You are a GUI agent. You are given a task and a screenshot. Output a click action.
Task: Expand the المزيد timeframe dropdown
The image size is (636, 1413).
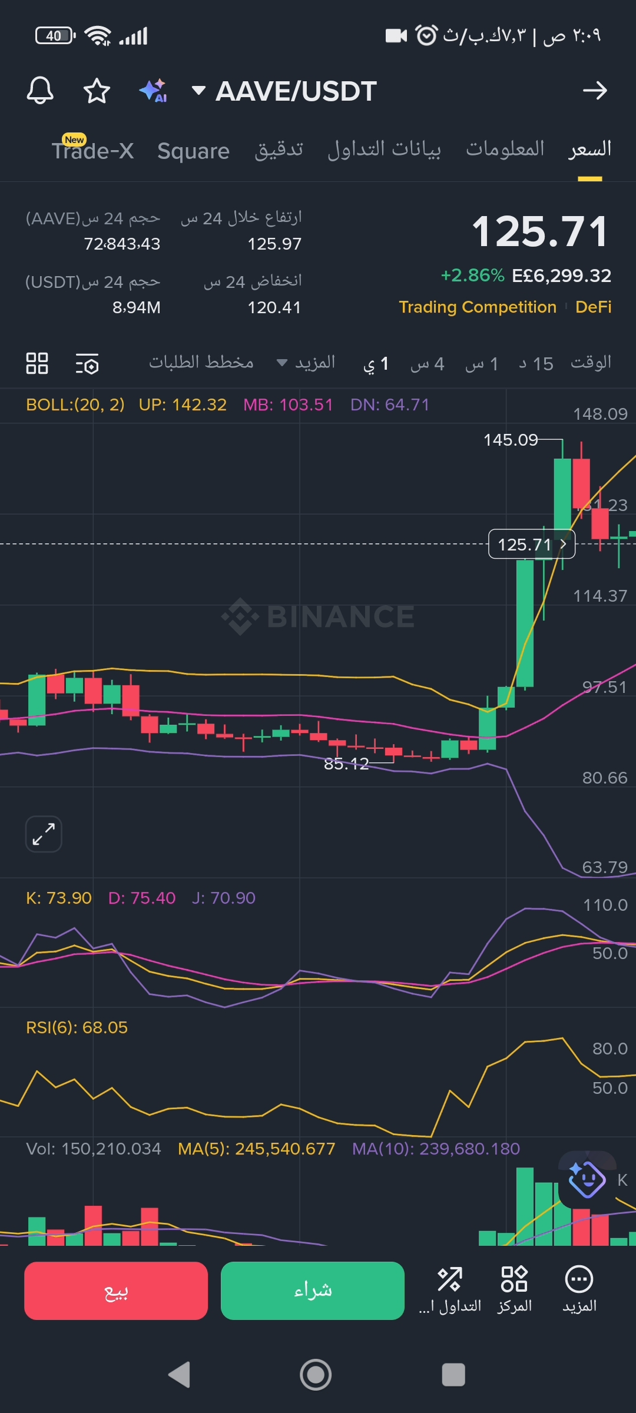click(x=306, y=363)
